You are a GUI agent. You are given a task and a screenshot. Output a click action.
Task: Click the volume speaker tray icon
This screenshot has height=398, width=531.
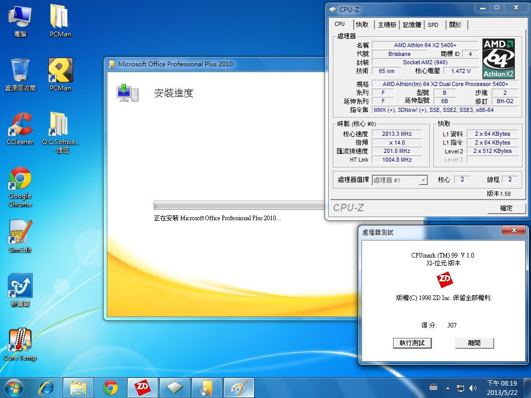click(472, 388)
